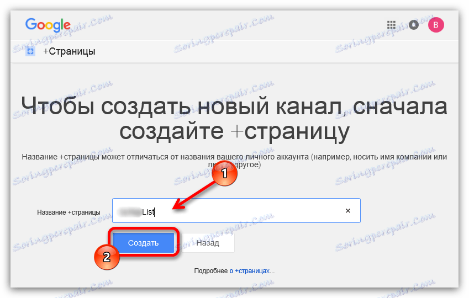Viewport: 469px width, 298px height.
Task: Open the Google apps grid
Action: coord(391,25)
